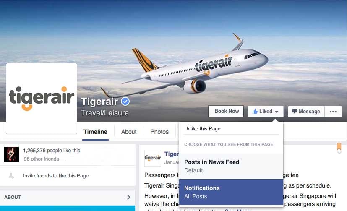Viewport: 347px width, 211px height.
Task: Click Invite friends to like this Page
Action: (x=56, y=176)
